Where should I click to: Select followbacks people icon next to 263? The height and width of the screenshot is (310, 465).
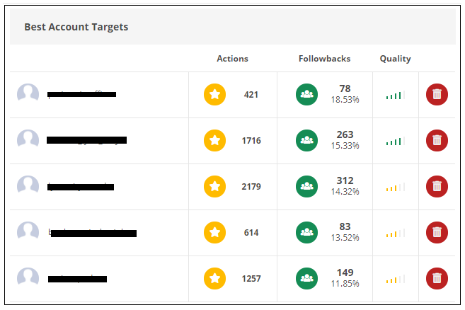tap(306, 140)
